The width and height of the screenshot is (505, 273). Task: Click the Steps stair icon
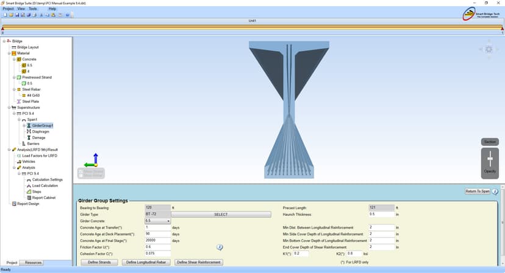pyautogui.click(x=29, y=192)
